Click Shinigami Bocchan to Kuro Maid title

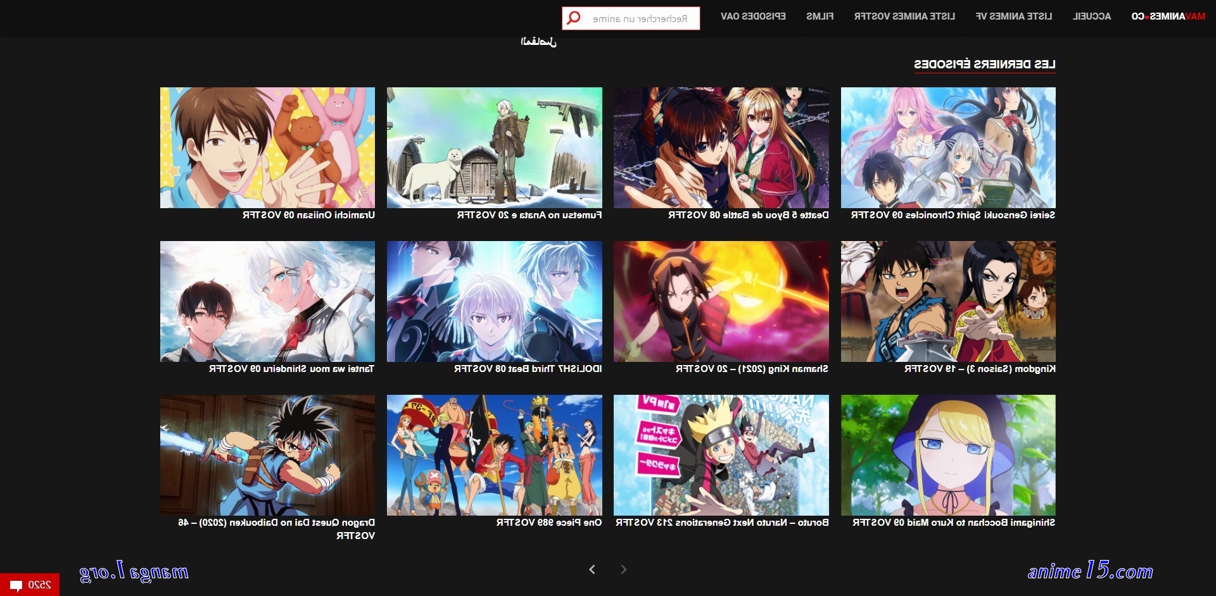tap(954, 523)
